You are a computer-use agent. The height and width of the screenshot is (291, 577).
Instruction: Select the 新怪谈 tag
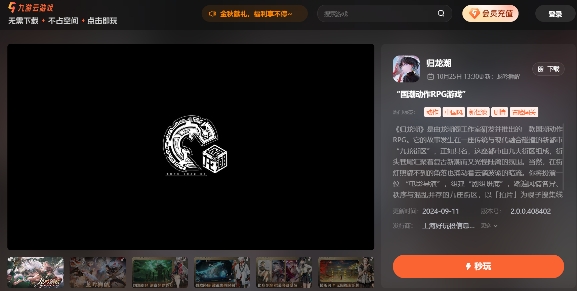coord(478,112)
